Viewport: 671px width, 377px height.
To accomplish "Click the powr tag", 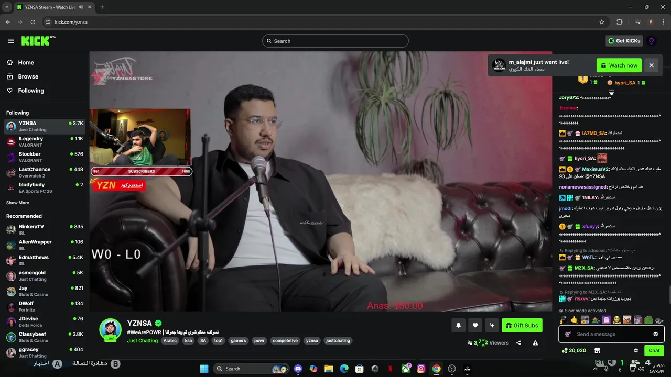I will 259,341.
